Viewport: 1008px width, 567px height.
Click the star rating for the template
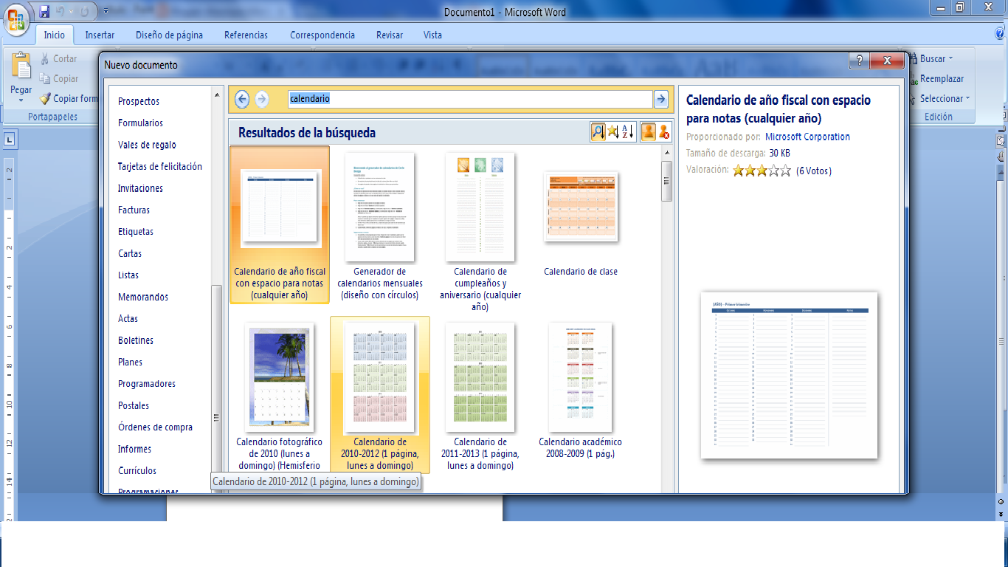pos(761,171)
